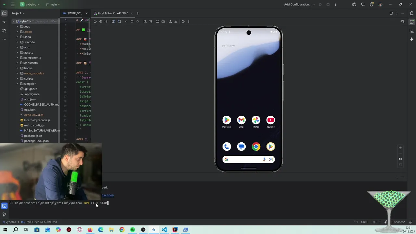Viewport: 416px width, 234px height.
Task: Rotate the emulator left
Action: tap(113, 21)
